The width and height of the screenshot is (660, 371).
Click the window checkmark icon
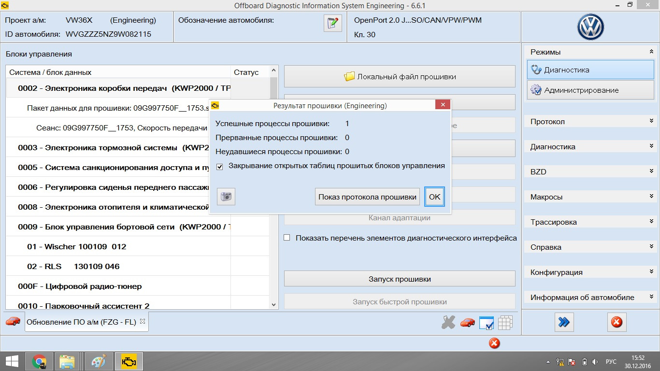point(486,323)
